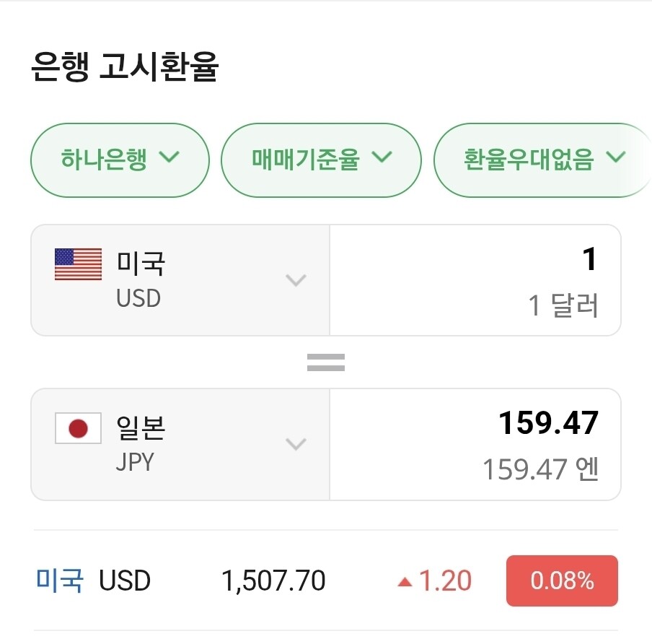This screenshot has width=652, height=639.
Task: Click the United States flag icon
Action: (x=78, y=264)
